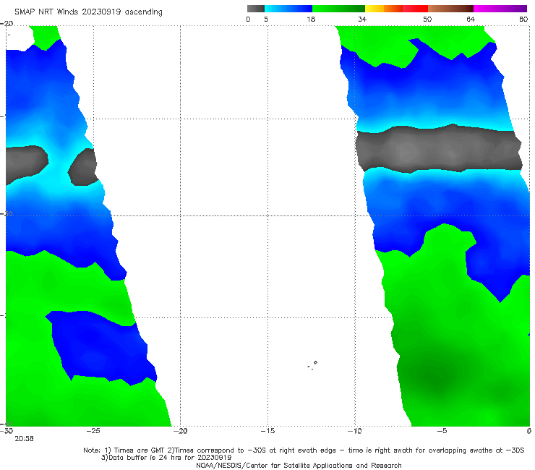Viewport: 535px width, 470px height.
Task: Click the oval gray patch in left swath
Action: point(83,167)
